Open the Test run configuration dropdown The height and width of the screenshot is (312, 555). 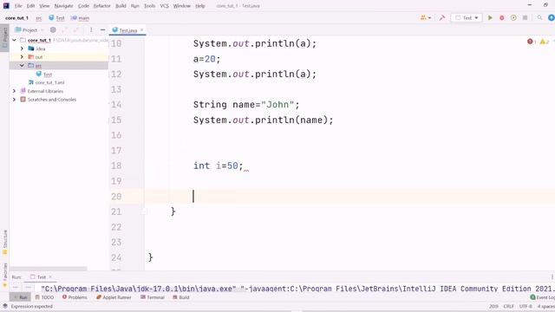[x=467, y=17]
